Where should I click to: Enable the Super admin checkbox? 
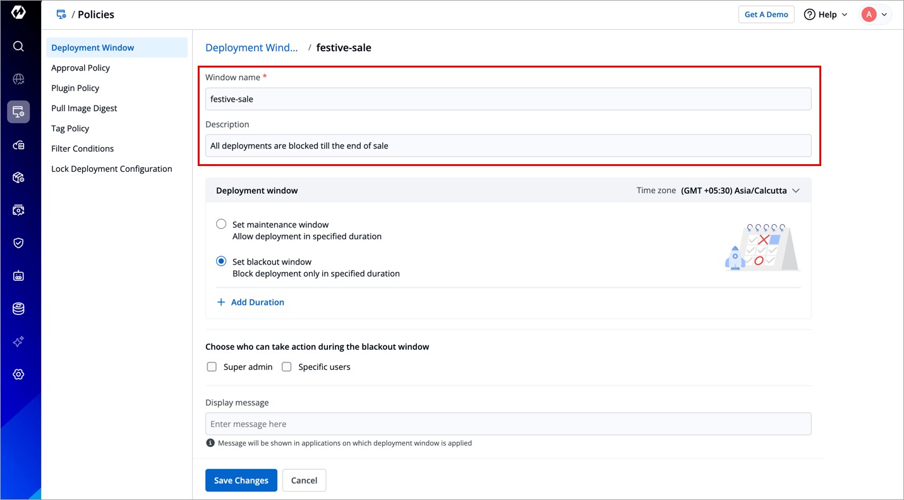(x=212, y=367)
